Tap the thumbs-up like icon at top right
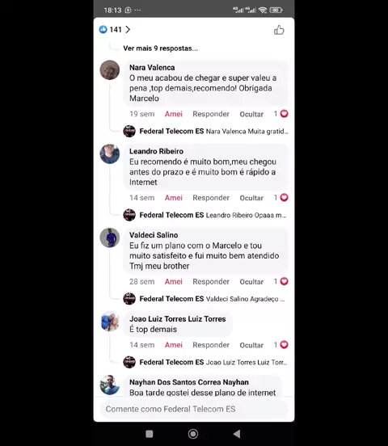Screen dimensions: 388x446 pyautogui.click(x=279, y=30)
